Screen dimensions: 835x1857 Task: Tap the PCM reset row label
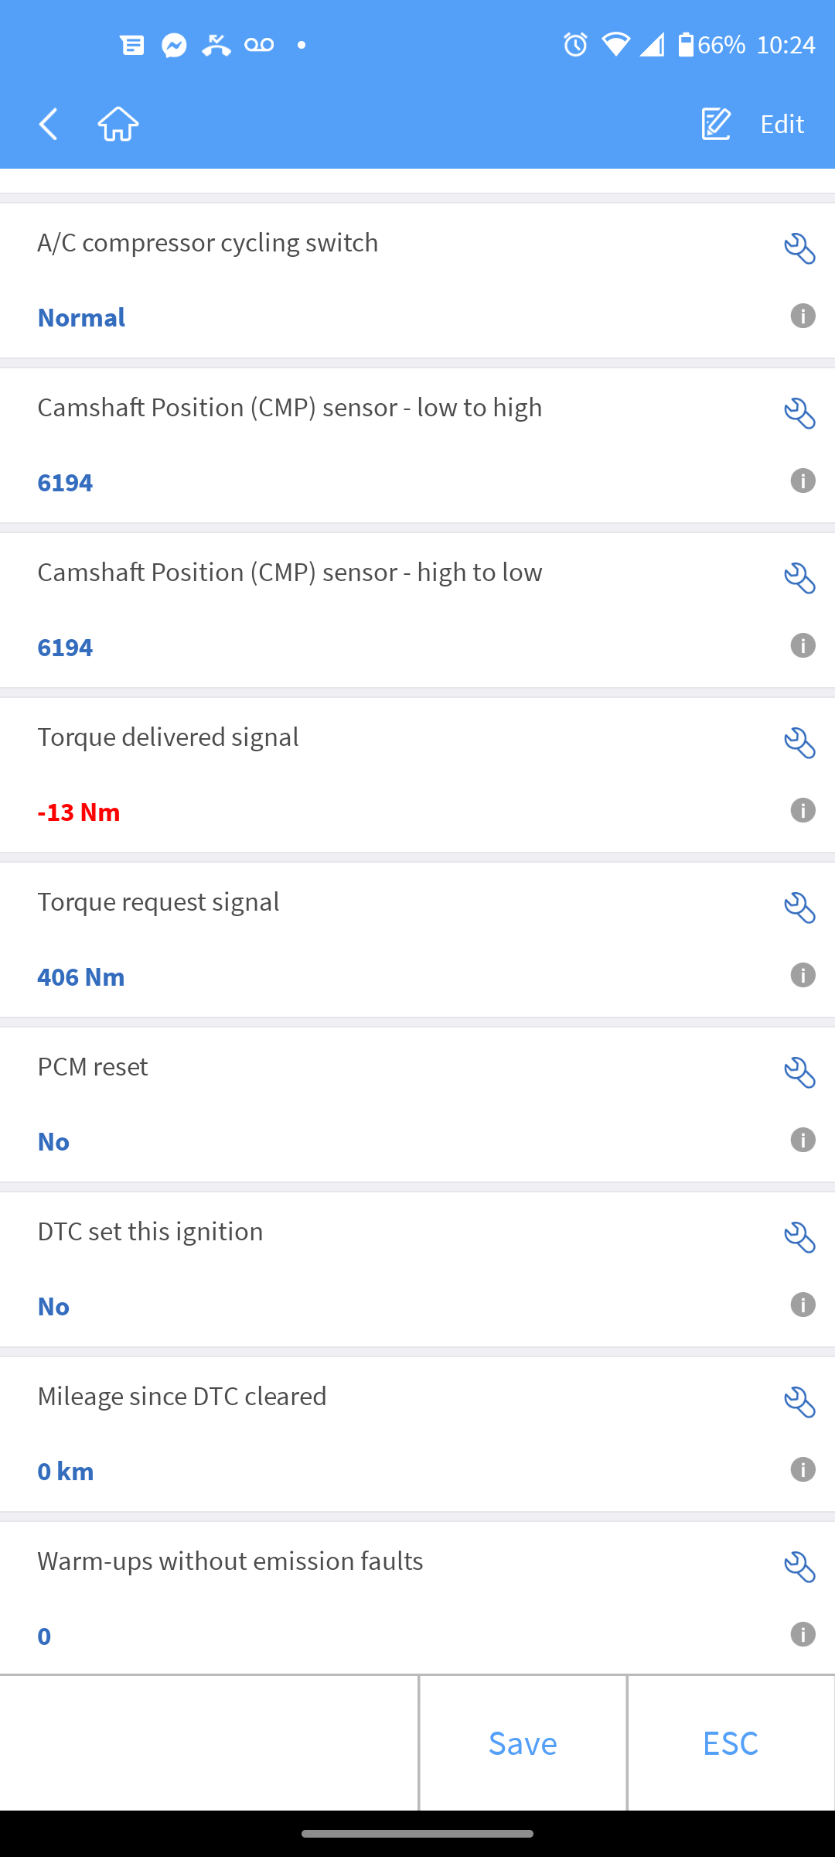tap(93, 1067)
